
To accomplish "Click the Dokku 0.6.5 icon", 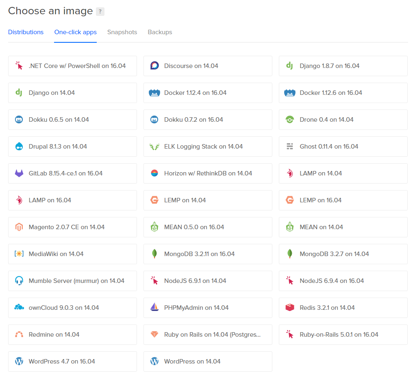I will [x=19, y=120].
